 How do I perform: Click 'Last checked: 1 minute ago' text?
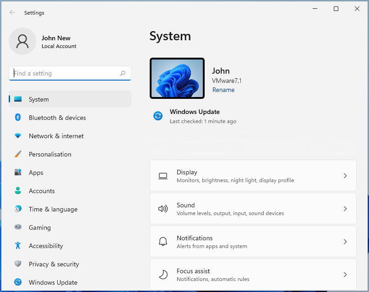click(x=203, y=121)
